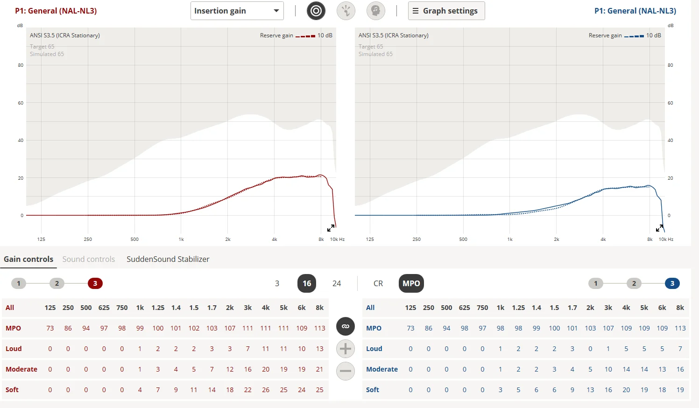
Task: Open Graph settings
Action: tap(446, 11)
